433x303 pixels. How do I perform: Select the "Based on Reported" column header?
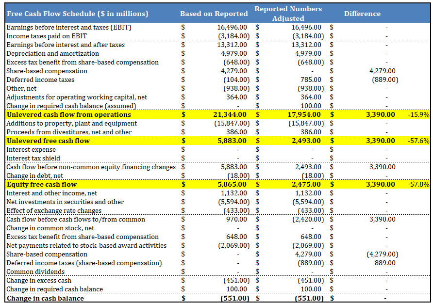[x=214, y=14]
